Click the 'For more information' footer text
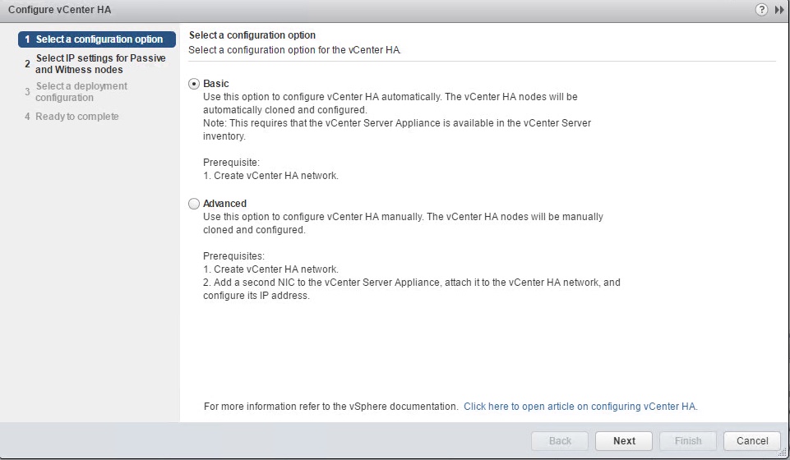 [x=330, y=407]
